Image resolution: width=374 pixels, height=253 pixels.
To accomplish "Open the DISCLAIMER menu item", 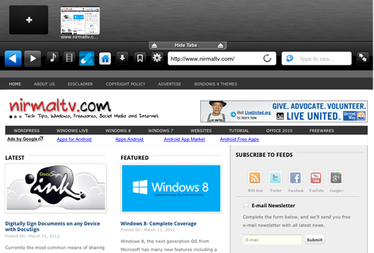I will tap(80, 84).
